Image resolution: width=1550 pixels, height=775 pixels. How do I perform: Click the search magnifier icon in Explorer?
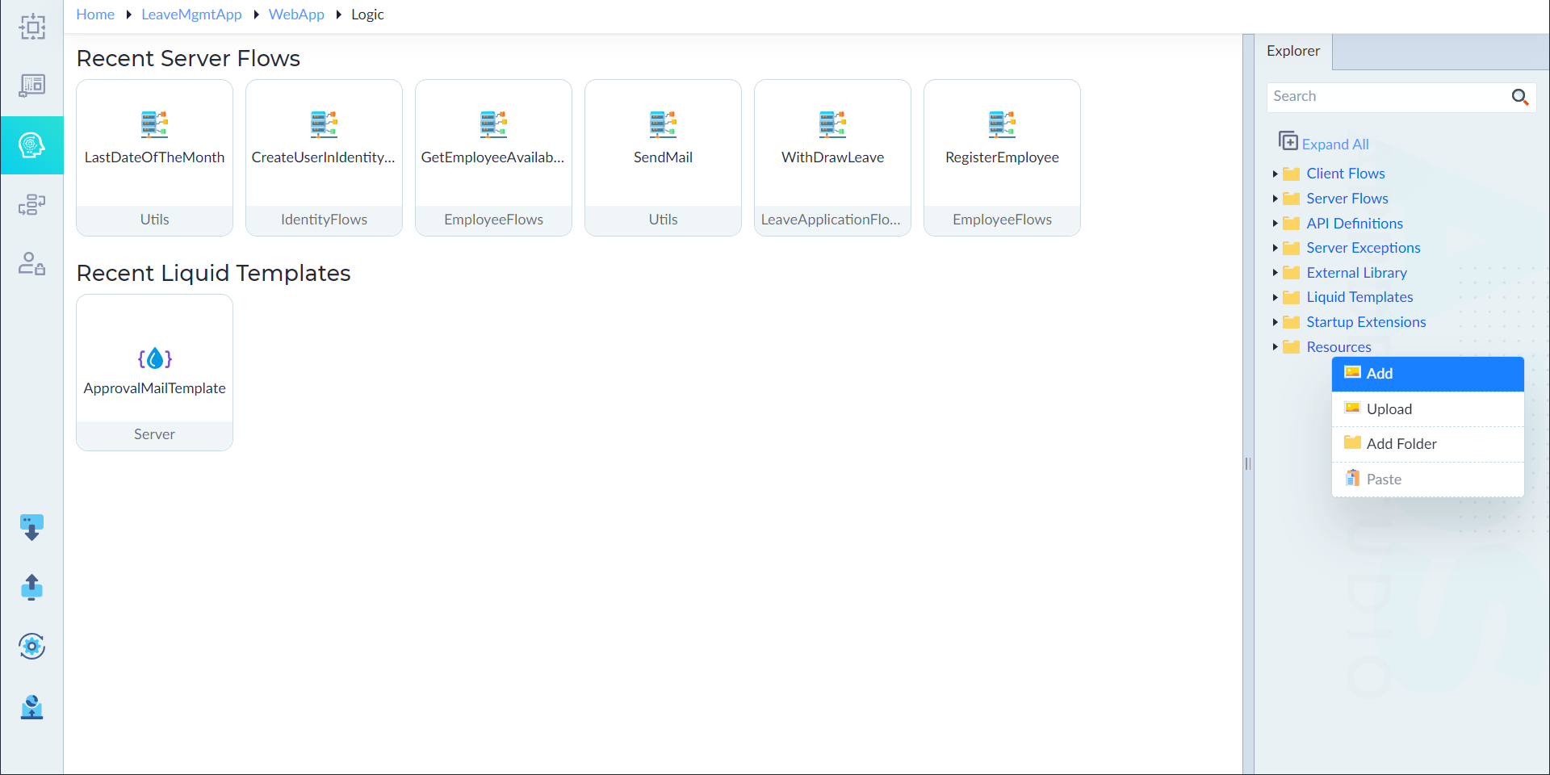1520,97
